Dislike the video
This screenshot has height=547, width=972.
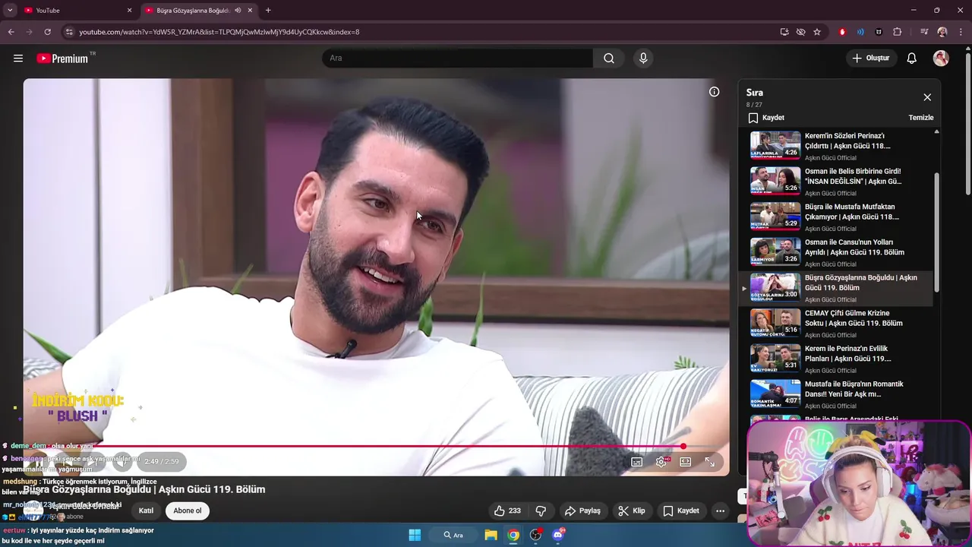[541, 511]
